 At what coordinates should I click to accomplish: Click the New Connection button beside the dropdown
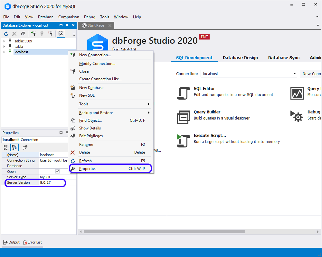pyautogui.click(x=311, y=74)
